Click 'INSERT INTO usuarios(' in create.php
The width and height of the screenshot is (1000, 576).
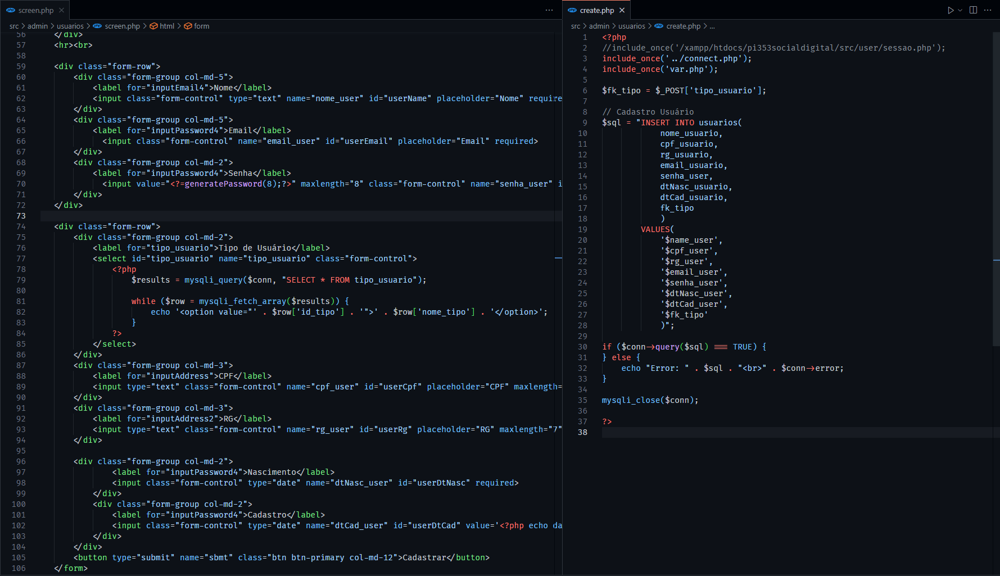coord(691,123)
